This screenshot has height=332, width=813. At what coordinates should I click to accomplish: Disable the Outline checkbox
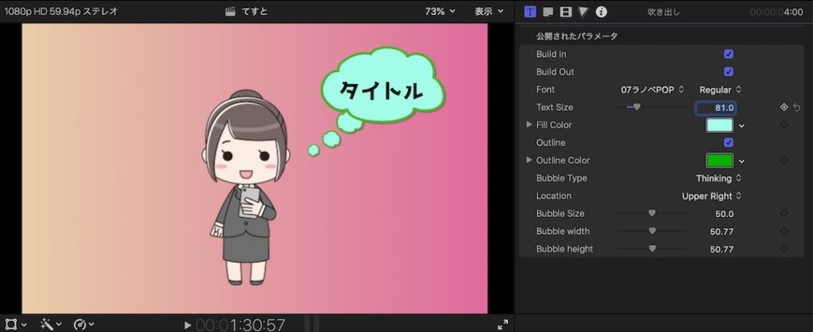pyautogui.click(x=729, y=142)
